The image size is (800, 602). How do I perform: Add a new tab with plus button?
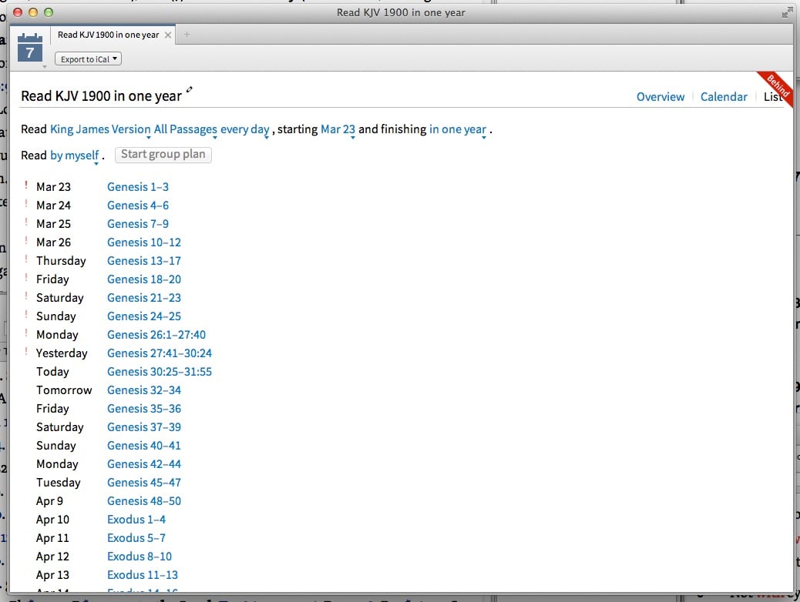[x=187, y=34]
